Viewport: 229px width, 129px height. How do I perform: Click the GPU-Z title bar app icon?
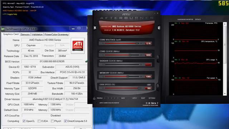pos(3,29)
